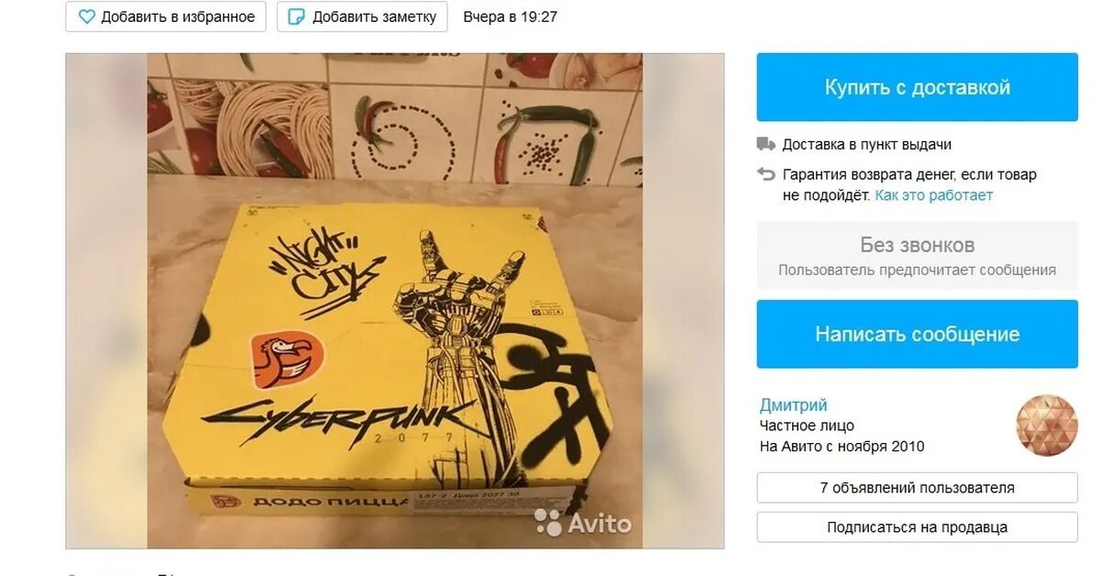Add the listing via Добавить в избранное

tap(166, 17)
